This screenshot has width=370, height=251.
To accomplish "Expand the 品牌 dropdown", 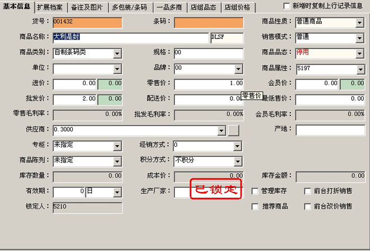I will [238, 69].
